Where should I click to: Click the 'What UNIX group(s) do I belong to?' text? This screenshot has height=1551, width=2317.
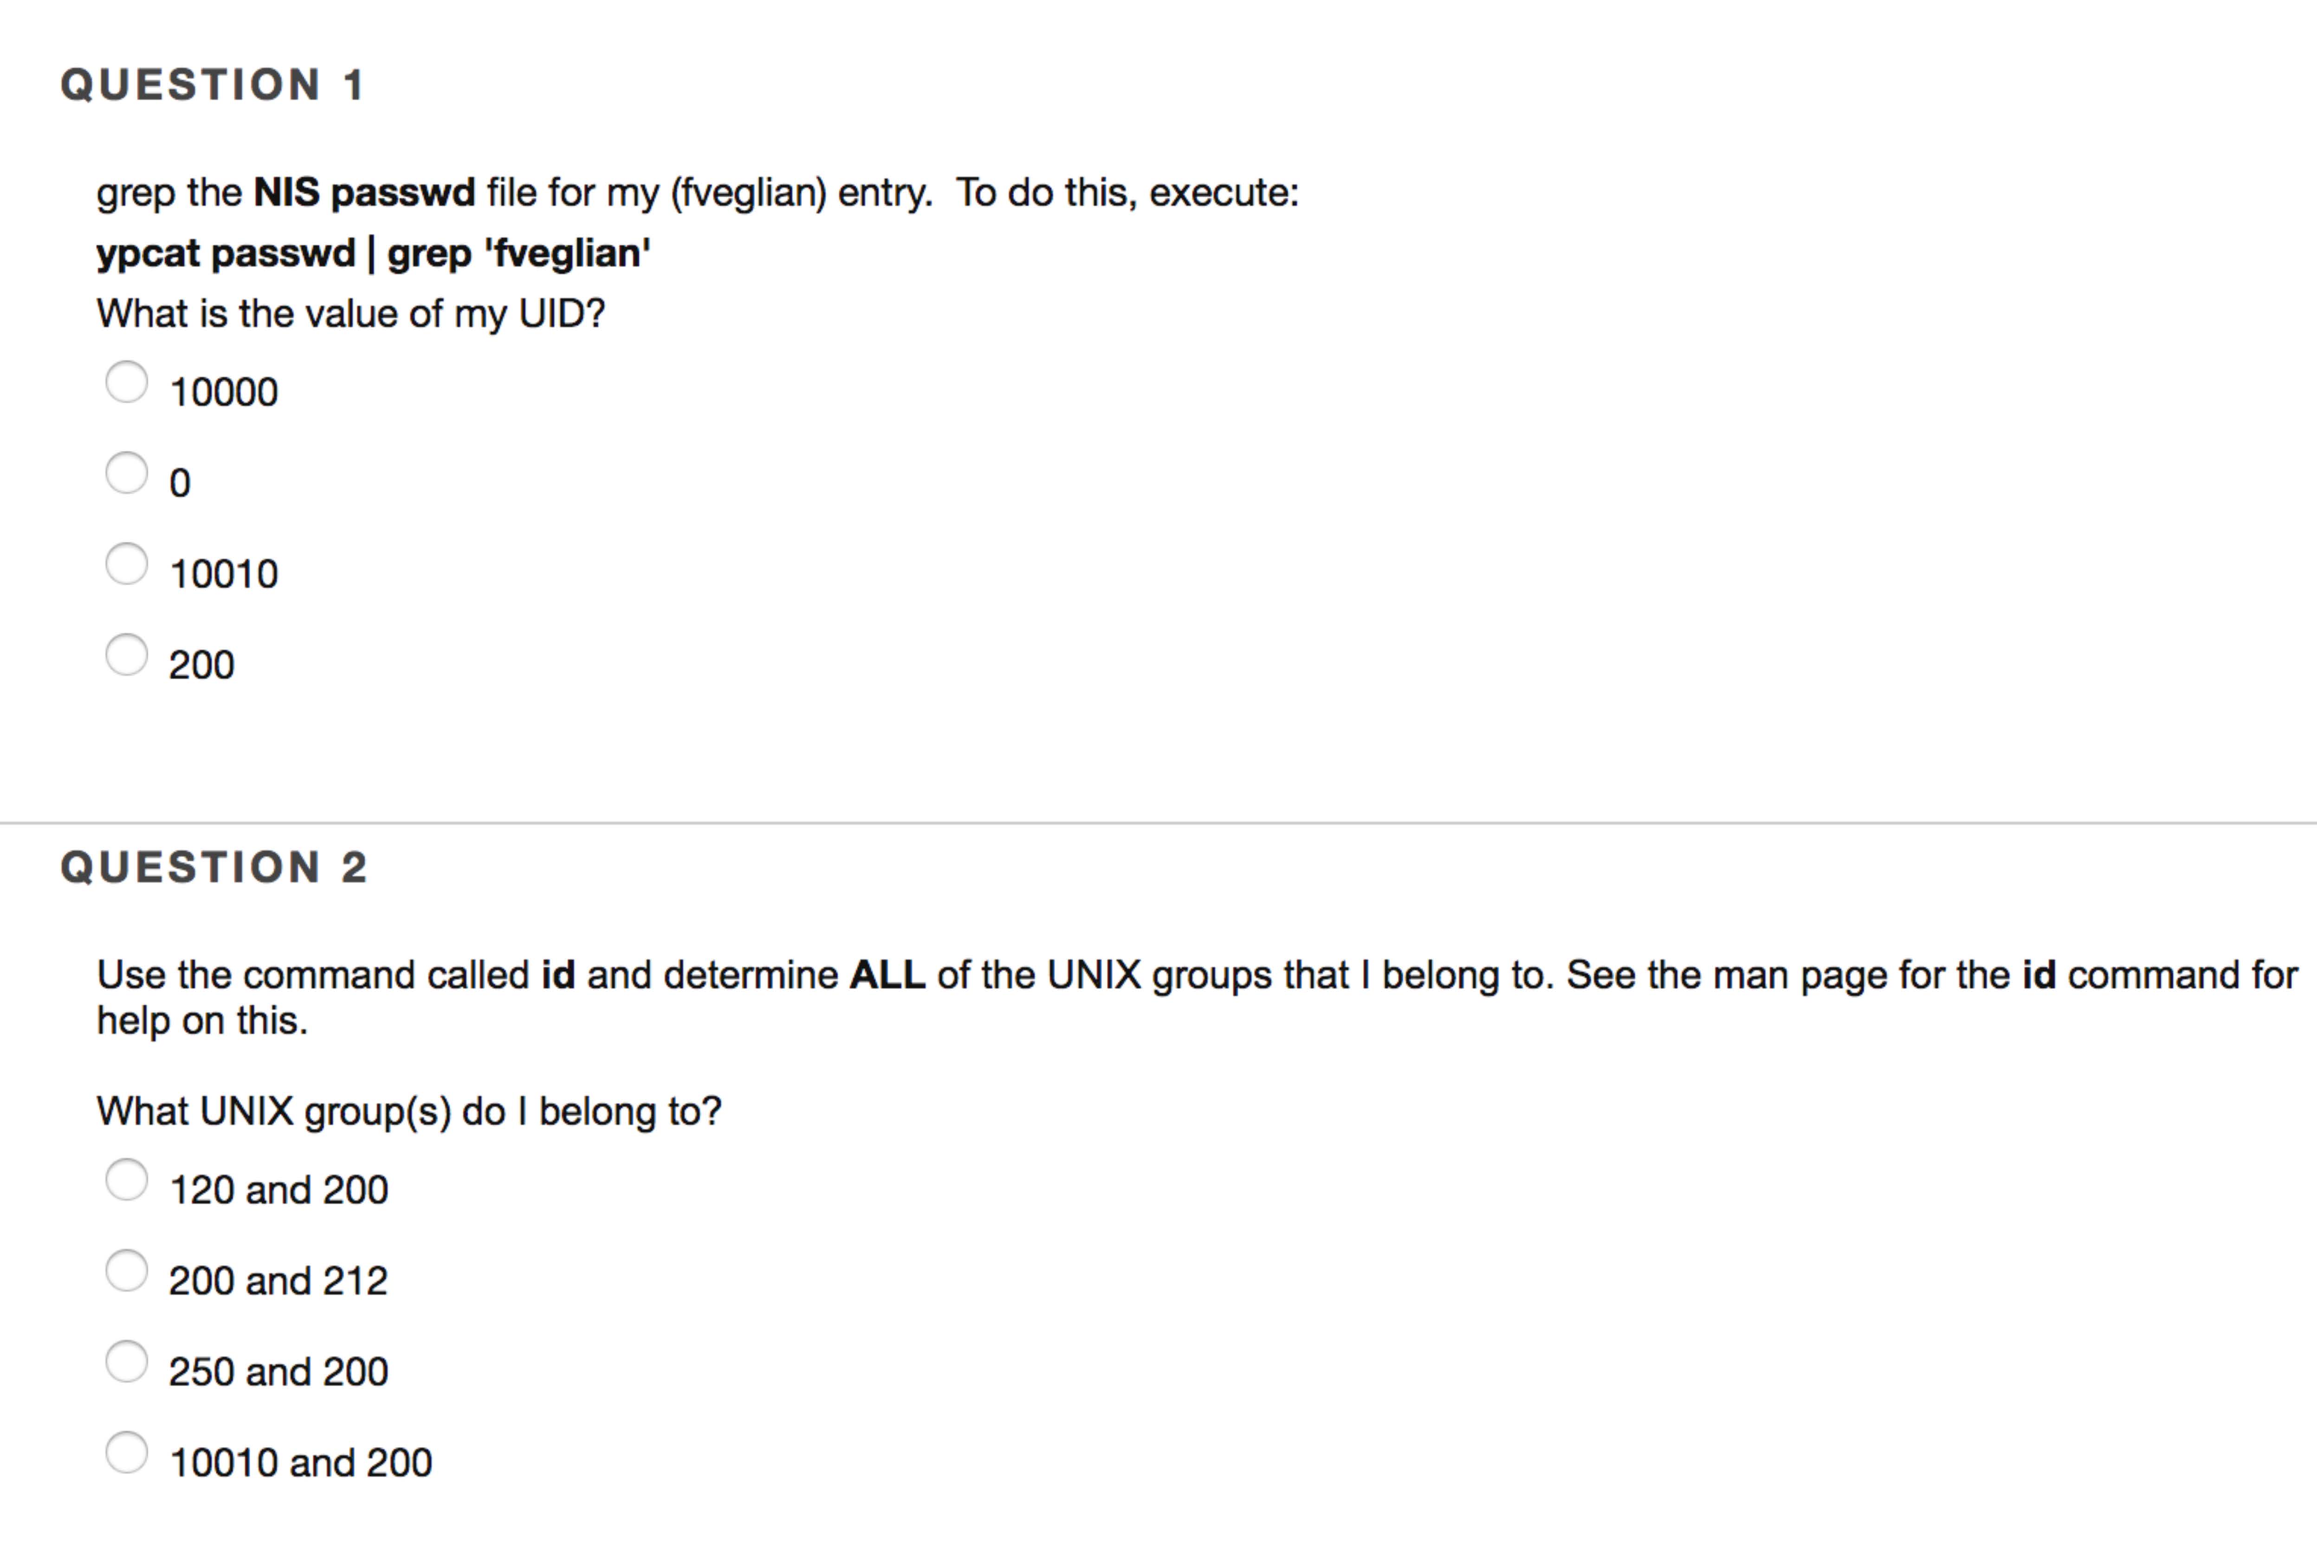(x=409, y=1112)
